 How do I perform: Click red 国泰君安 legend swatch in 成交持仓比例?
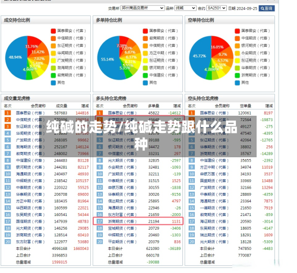tap(53, 31)
